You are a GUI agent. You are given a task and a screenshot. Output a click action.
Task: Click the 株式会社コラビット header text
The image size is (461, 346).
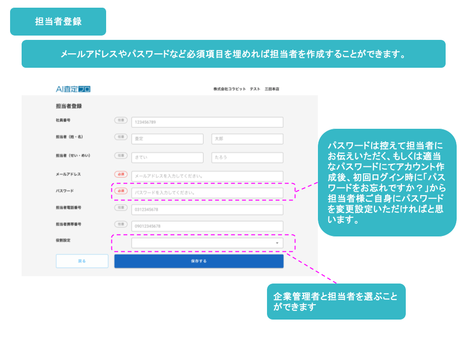pos(230,89)
